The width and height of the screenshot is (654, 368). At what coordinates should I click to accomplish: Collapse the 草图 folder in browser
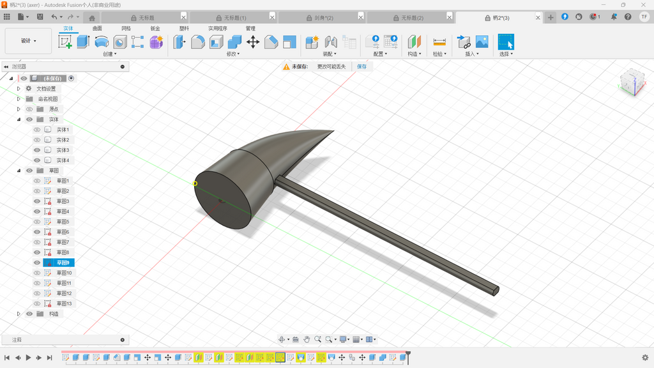coord(19,171)
